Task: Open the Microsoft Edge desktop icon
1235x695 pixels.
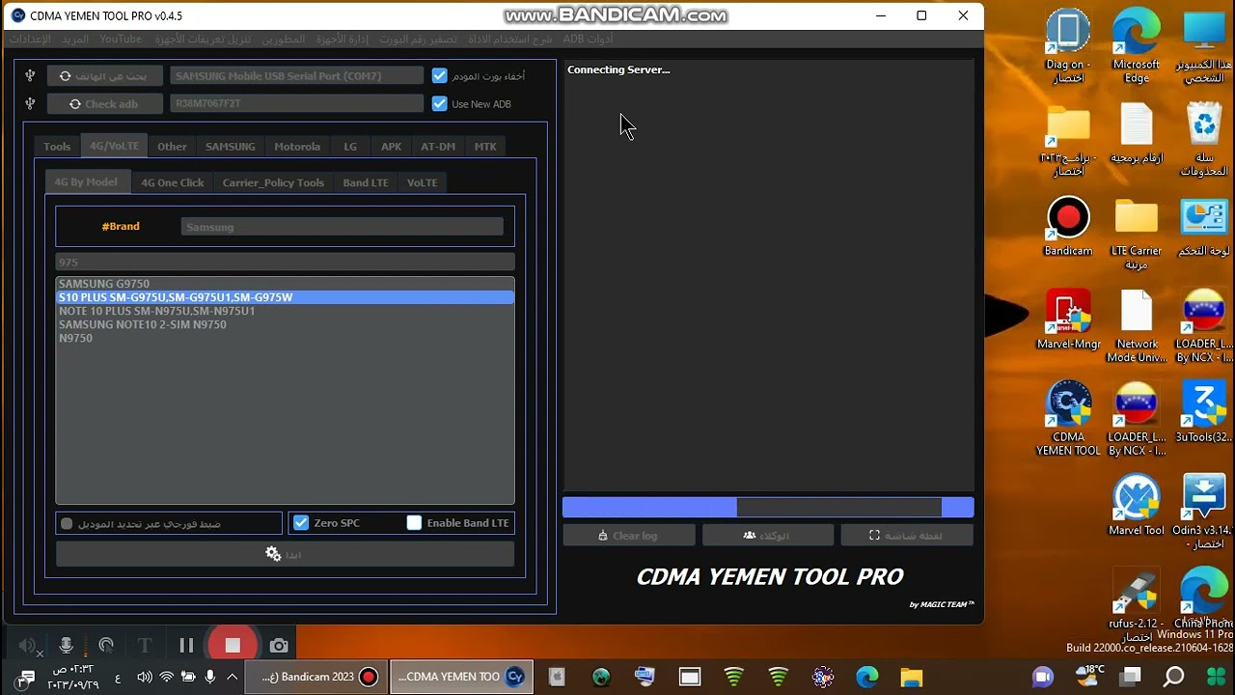Action: pos(1136,46)
